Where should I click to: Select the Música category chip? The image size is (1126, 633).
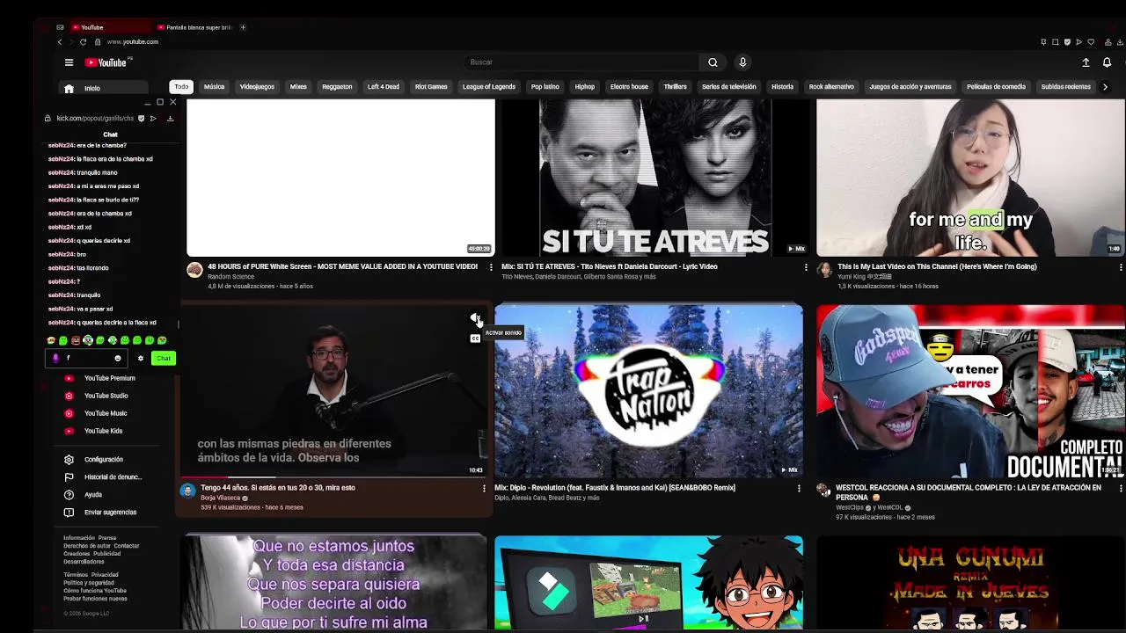[215, 87]
